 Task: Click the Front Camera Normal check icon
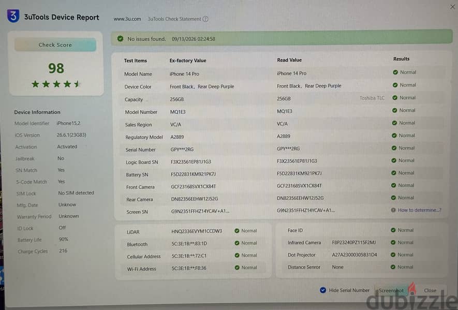(x=393, y=185)
